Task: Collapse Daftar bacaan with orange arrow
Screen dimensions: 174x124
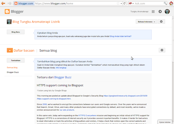Action: click(10, 50)
